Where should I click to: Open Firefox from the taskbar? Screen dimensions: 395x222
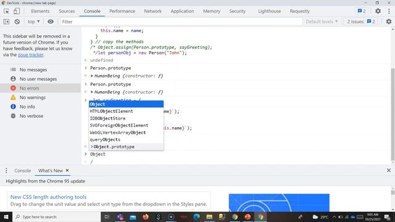tap(146, 216)
